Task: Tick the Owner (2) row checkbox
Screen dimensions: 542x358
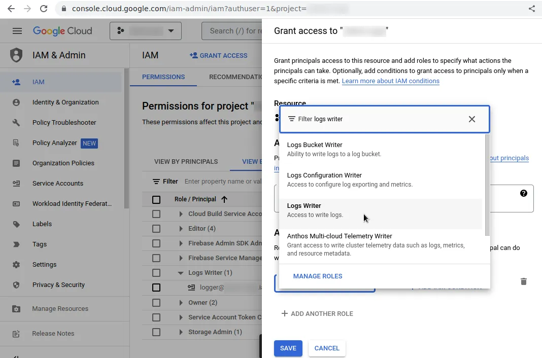Action: point(156,303)
